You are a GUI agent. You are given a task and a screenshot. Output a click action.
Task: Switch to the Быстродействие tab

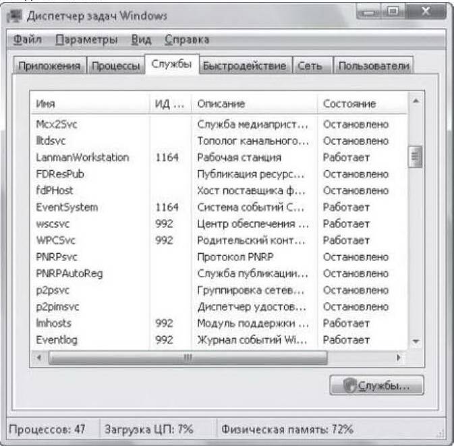(x=245, y=65)
